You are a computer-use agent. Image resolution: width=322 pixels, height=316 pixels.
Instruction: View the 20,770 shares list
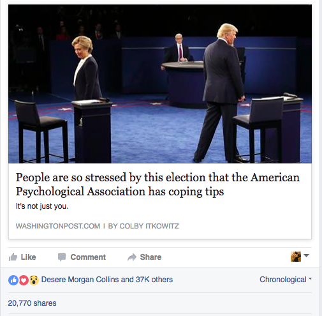(32, 303)
